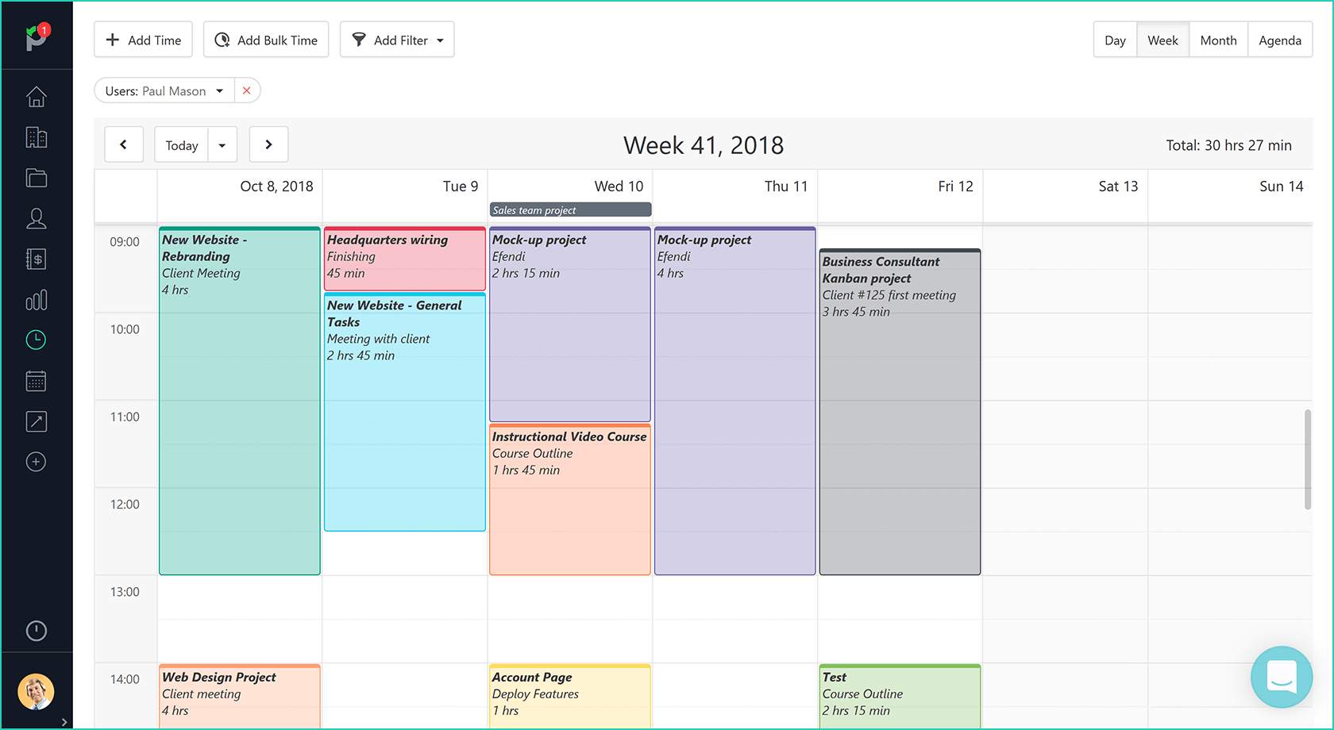Open the Scheduling calendar icon
The image size is (1334, 730).
(x=37, y=381)
